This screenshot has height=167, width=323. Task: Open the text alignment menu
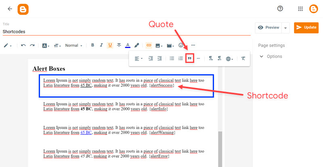tap(137, 58)
